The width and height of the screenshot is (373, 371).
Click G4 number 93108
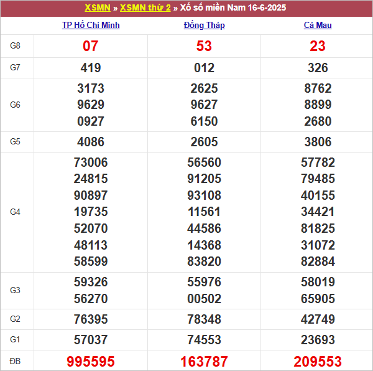[204, 195]
